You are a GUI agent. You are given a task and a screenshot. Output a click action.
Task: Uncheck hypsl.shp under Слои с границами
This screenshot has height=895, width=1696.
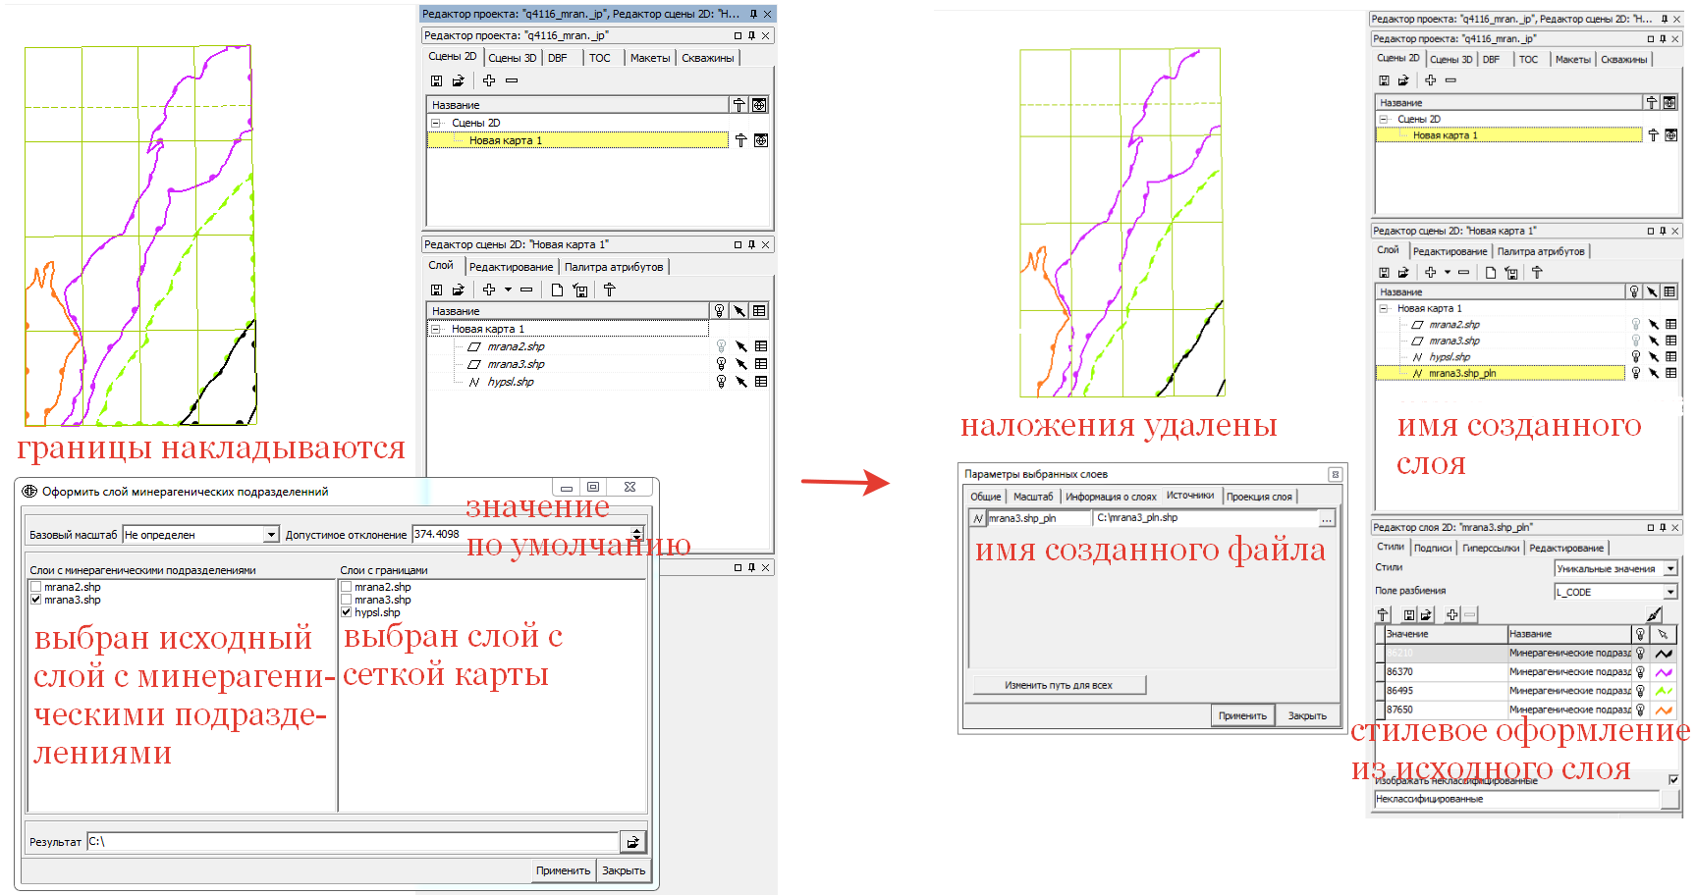point(347,612)
